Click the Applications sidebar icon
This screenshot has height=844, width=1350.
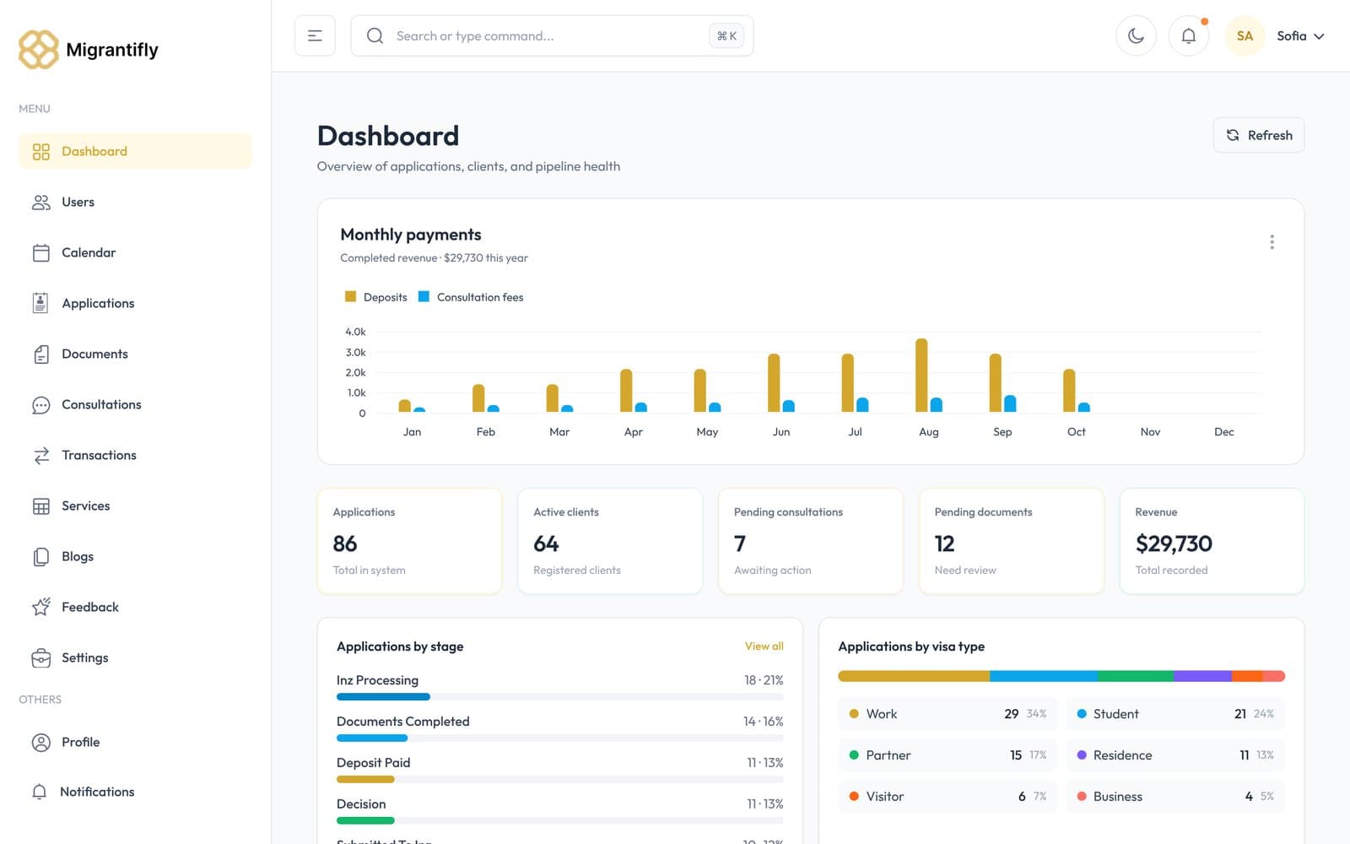[40, 303]
